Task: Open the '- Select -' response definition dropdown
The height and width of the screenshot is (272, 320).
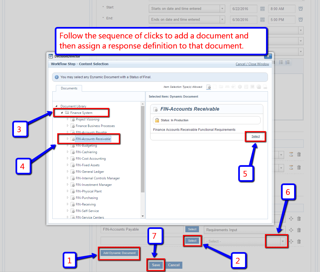Action: pyautogui.click(x=283, y=241)
